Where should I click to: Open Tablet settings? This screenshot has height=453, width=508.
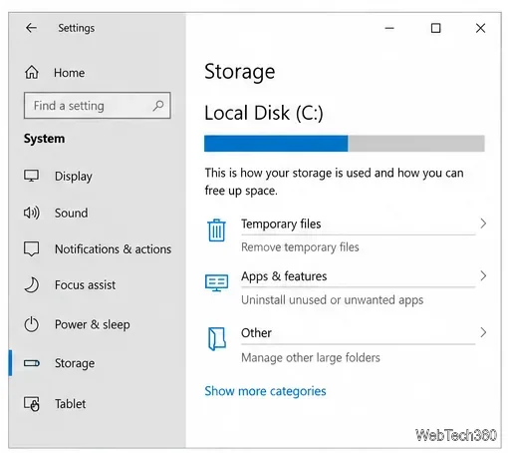(71, 404)
